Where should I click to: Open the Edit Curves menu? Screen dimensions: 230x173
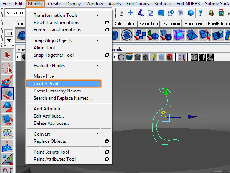pyautogui.click(x=137, y=4)
